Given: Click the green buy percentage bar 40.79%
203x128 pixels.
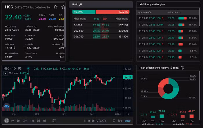Looking at the screenshot, I should [x=84, y=12].
